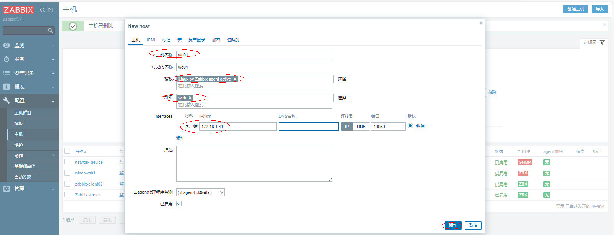Expand the 管理 sidebar section

[29, 189]
